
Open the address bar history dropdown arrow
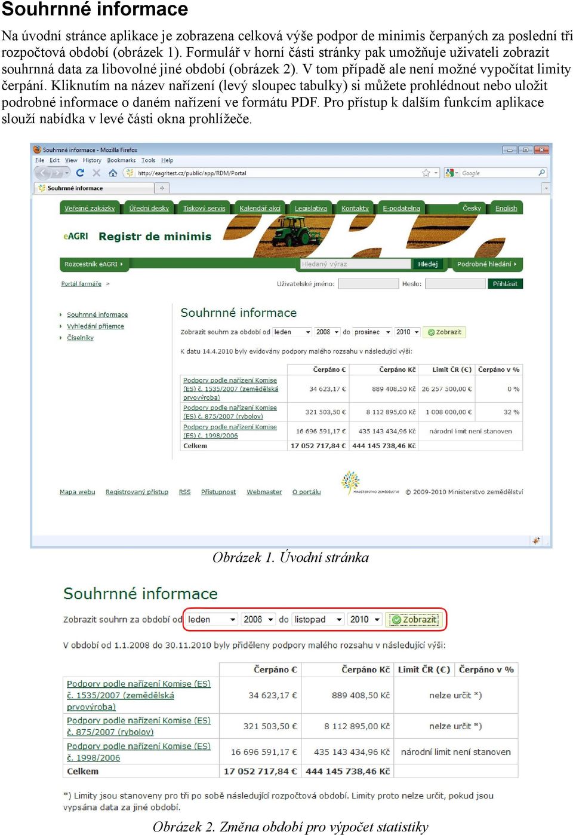(x=436, y=173)
